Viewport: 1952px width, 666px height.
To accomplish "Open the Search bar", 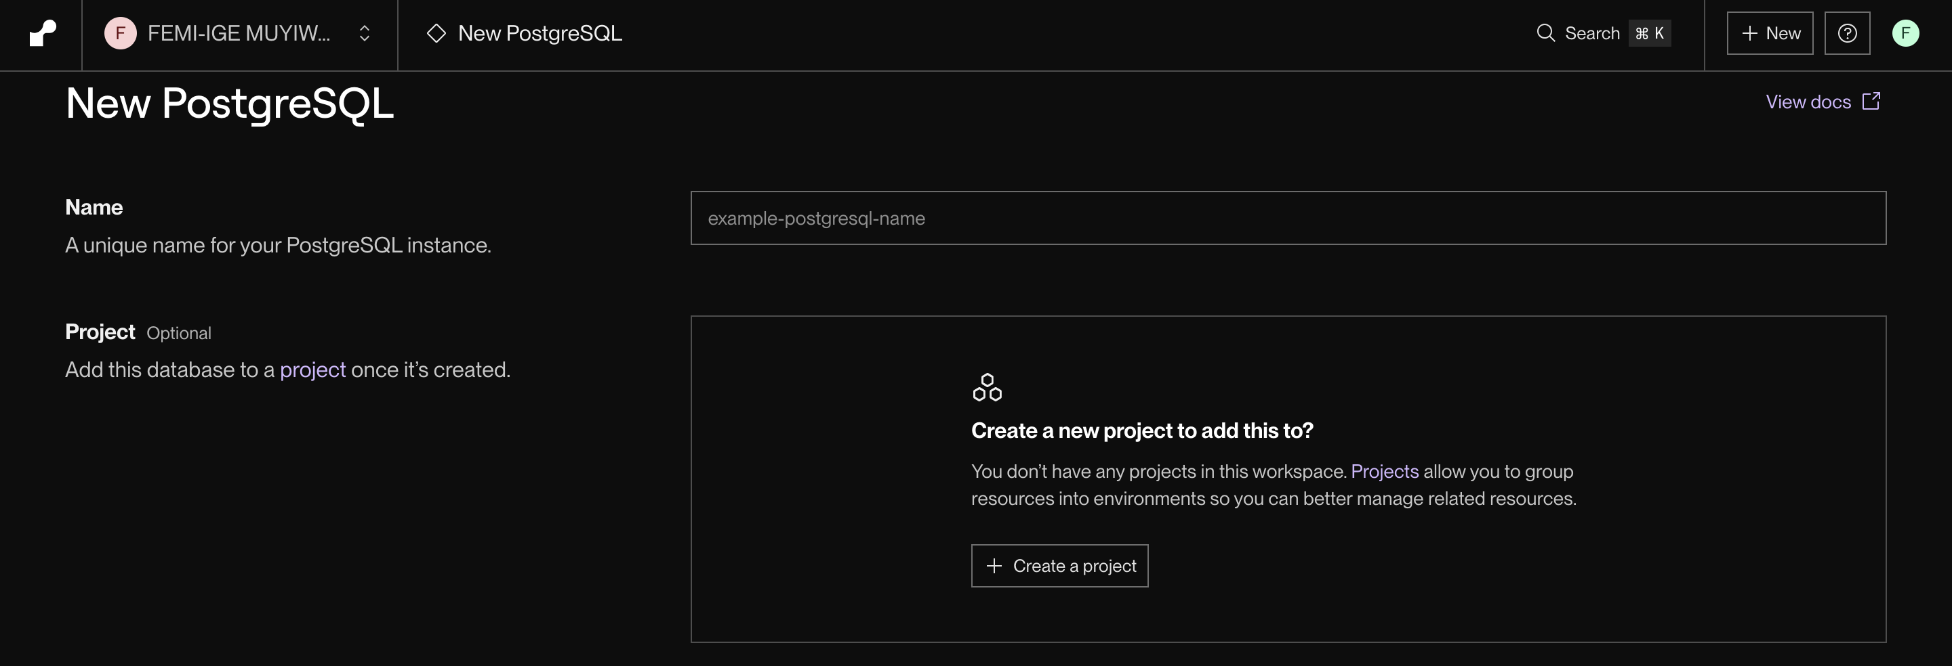I will point(1603,33).
